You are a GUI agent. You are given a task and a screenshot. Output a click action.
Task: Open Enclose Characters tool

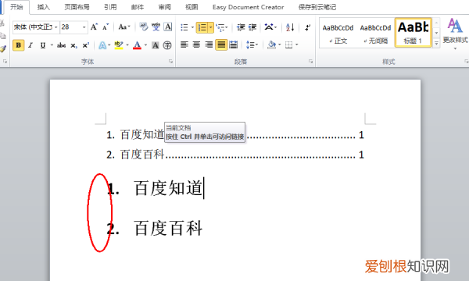coord(167,45)
